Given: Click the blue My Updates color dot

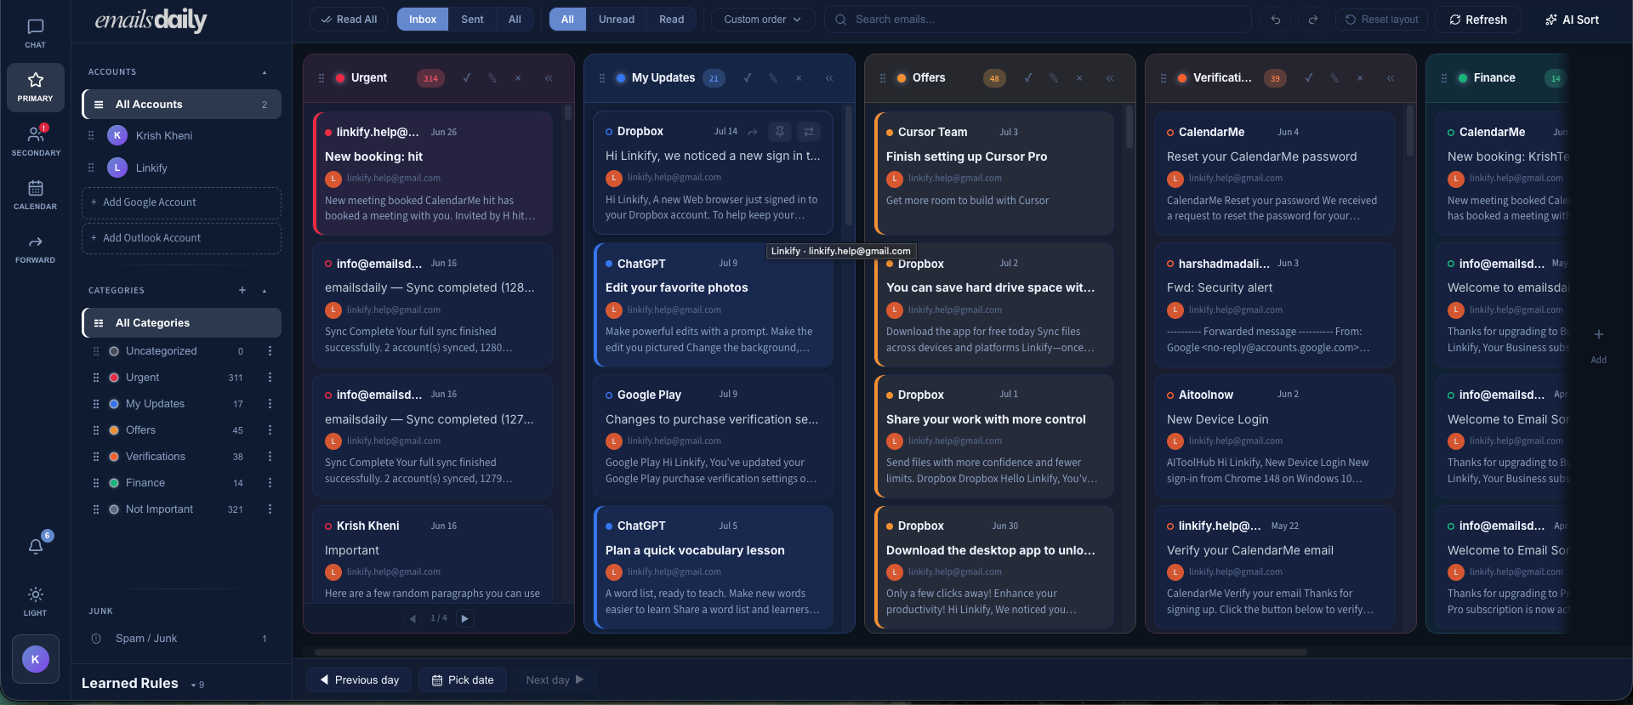Looking at the screenshot, I should tap(114, 404).
